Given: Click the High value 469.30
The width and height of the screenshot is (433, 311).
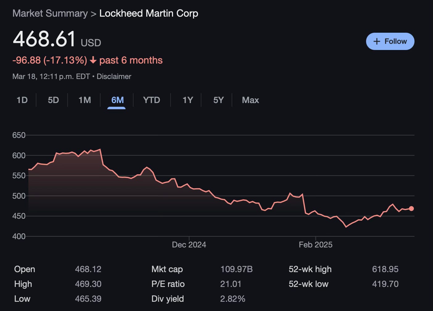Looking at the screenshot, I should coord(88,284).
